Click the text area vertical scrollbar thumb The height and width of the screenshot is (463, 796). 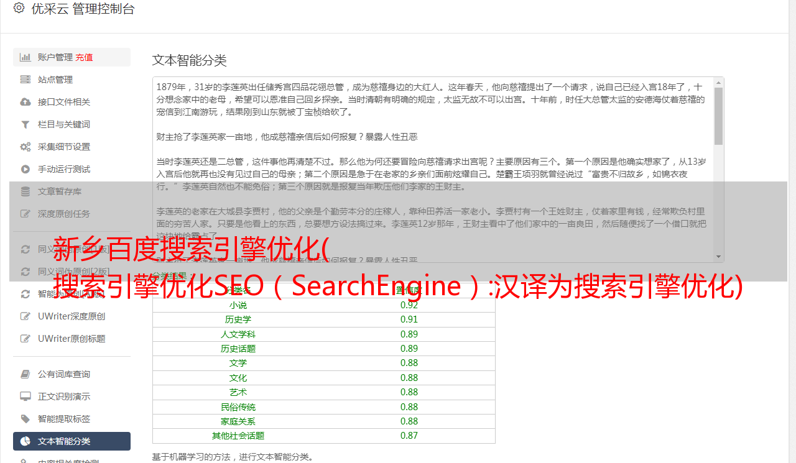[x=718, y=116]
